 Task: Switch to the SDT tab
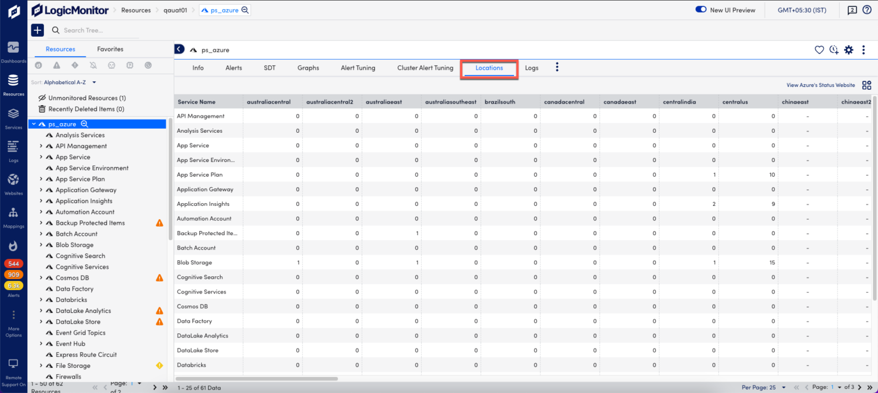tap(270, 68)
